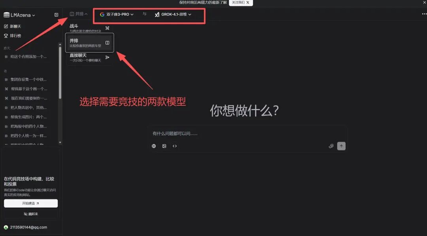Open the LMArena logo dropdown
Screen dimensions: 427x236
[19, 15]
